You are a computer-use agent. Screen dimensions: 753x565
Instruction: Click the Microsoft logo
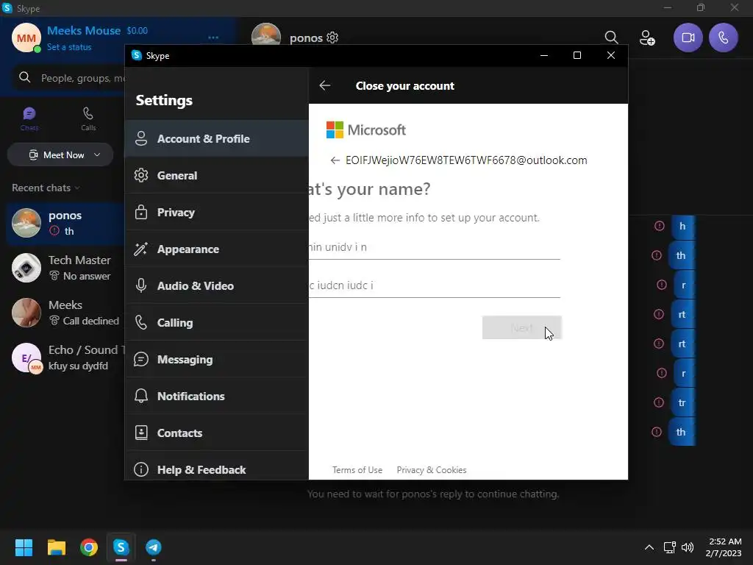click(x=366, y=129)
